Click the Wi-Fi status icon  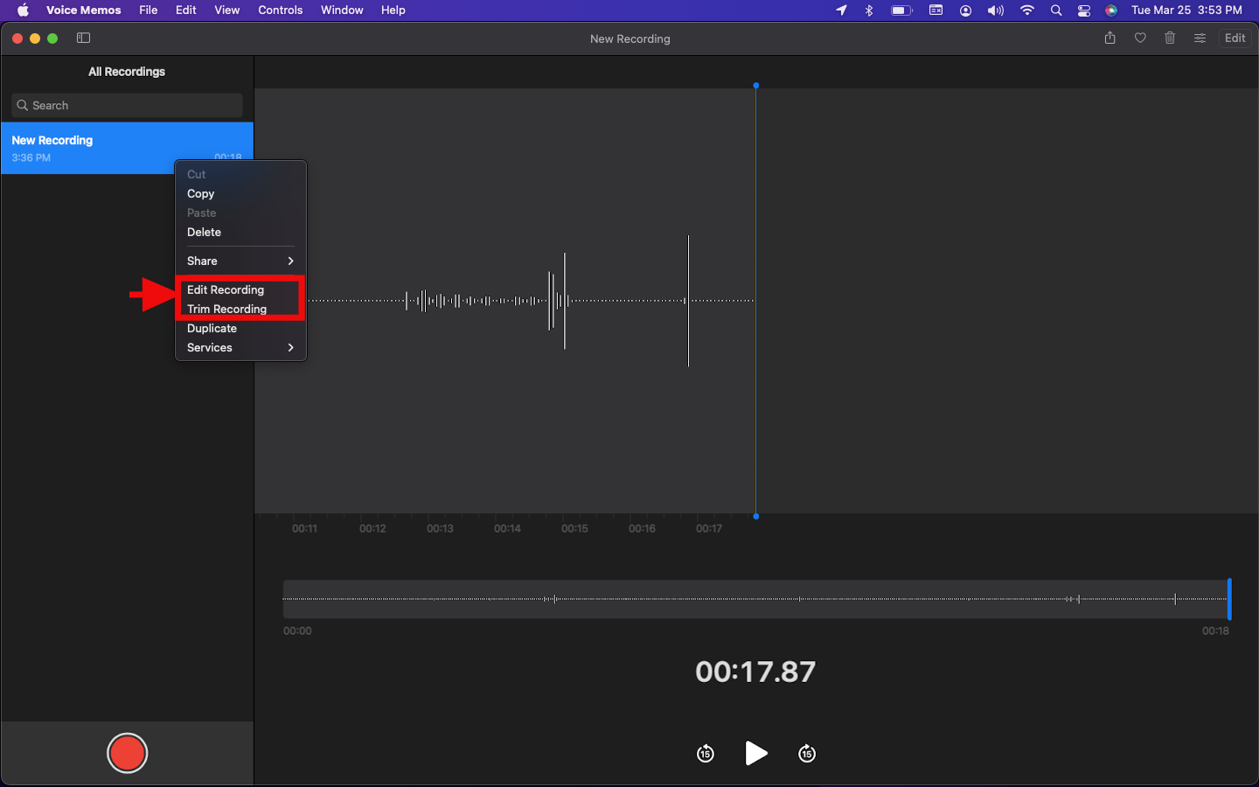pyautogui.click(x=1027, y=10)
